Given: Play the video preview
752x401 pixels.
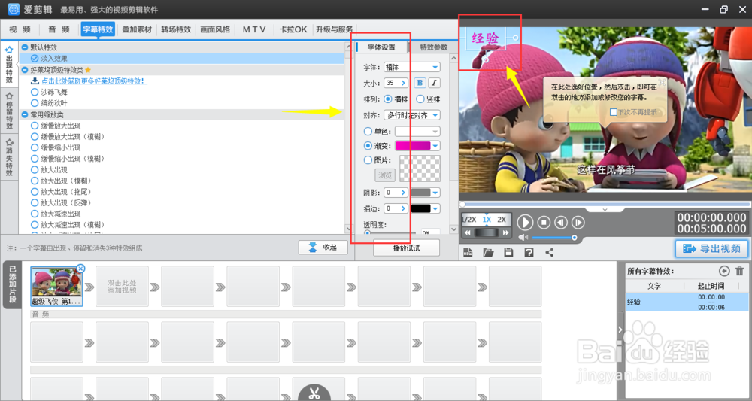Looking at the screenshot, I should point(525,223).
